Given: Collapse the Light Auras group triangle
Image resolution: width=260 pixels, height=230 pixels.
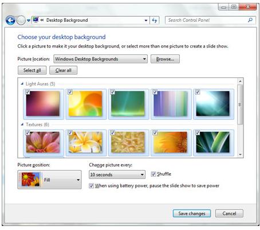Looking at the screenshot, I should click(22, 84).
